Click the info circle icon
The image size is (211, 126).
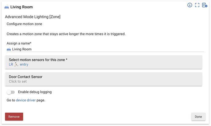tap(190, 5)
